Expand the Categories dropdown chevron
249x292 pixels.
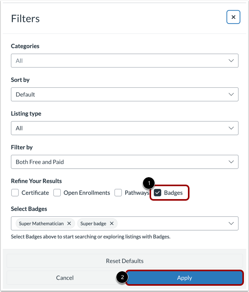[x=231, y=61]
